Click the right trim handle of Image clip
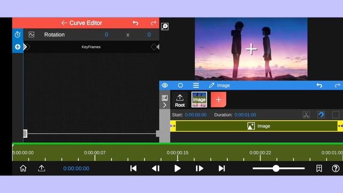This screenshot has height=193, width=343. [340, 126]
